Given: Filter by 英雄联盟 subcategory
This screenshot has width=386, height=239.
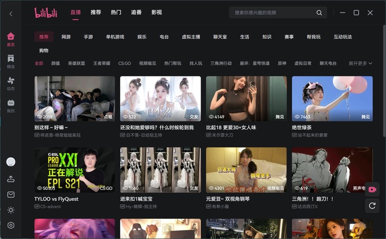Looking at the screenshot, I should coord(77,63).
